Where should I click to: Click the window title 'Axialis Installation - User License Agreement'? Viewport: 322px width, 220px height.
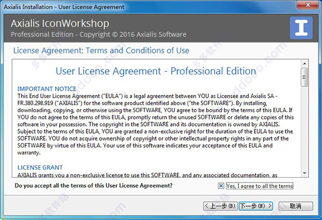click(x=64, y=7)
